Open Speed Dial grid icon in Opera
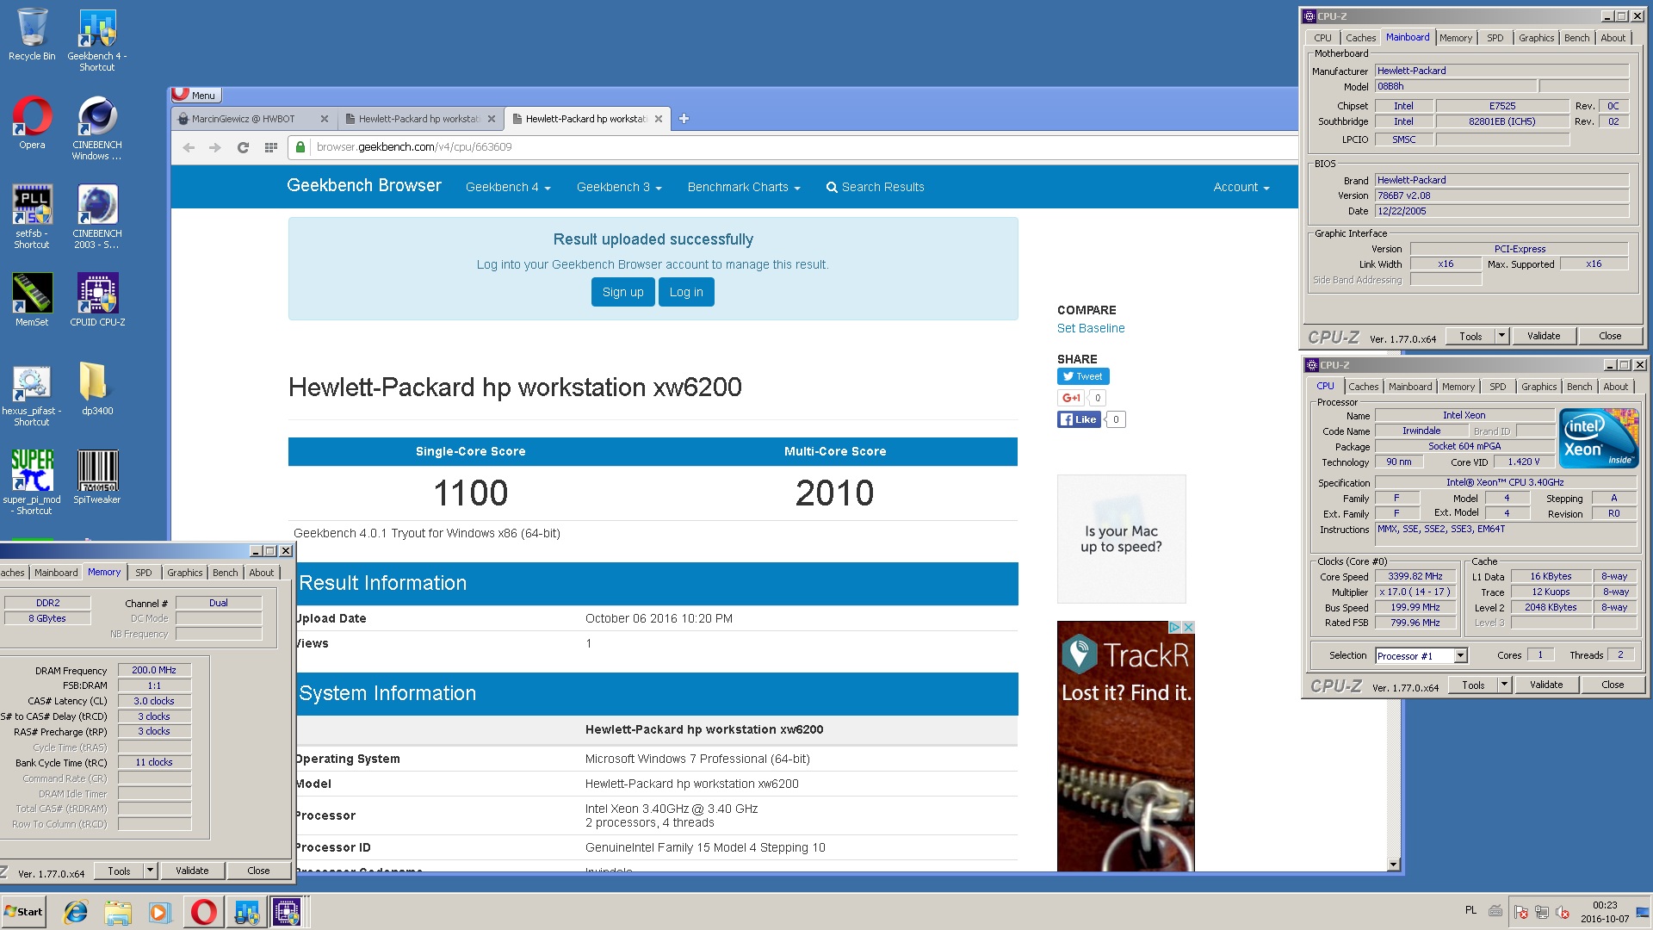 click(270, 147)
